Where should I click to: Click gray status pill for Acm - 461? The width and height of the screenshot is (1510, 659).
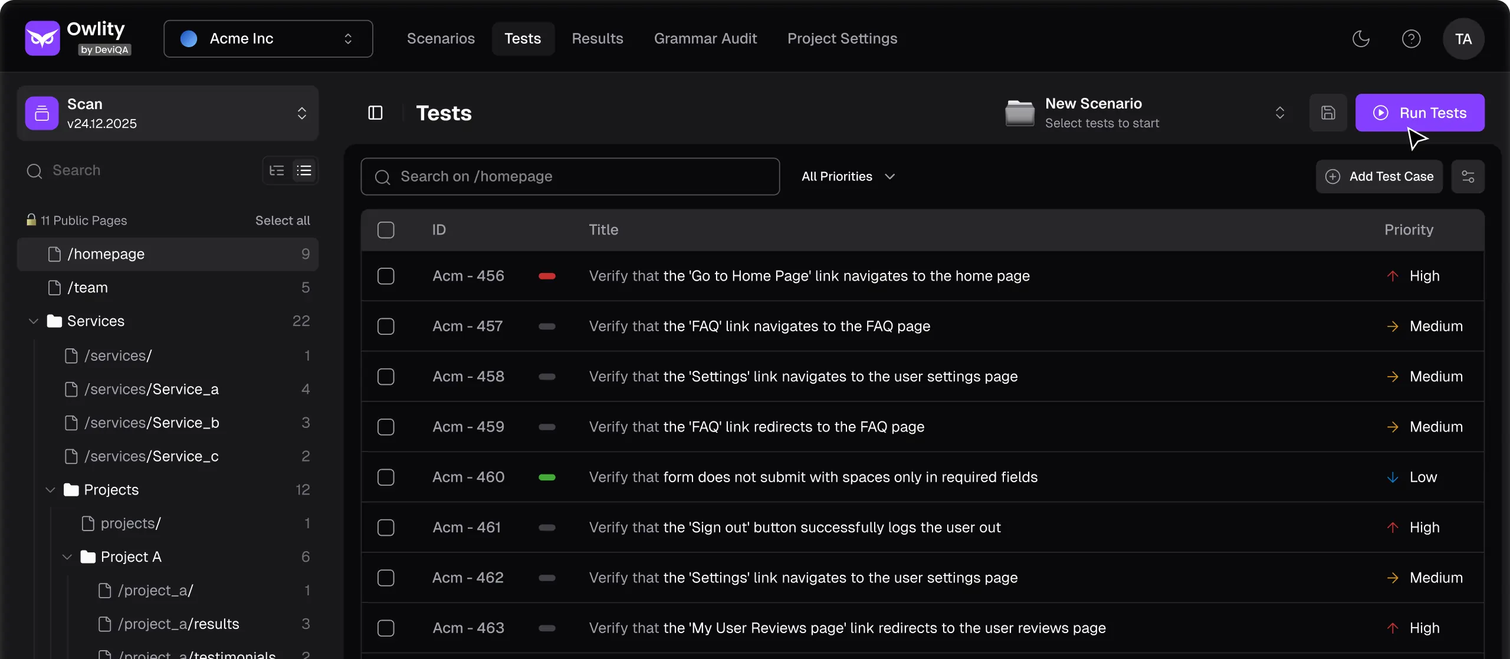pos(547,528)
